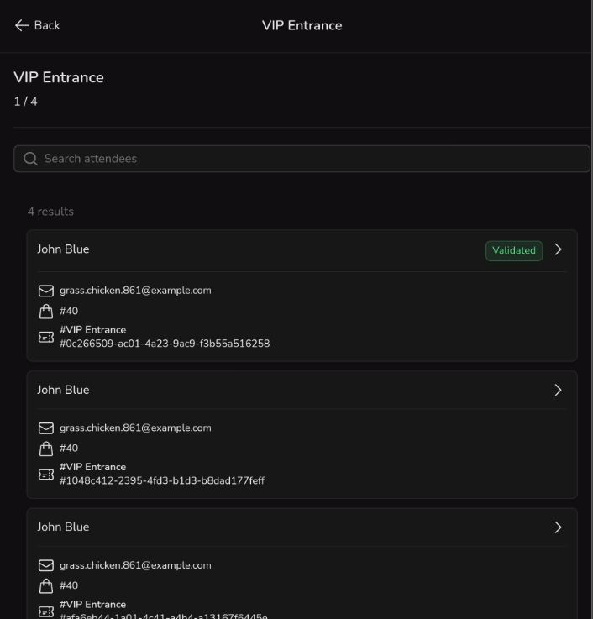Click the envelope icon in first card

(46, 291)
